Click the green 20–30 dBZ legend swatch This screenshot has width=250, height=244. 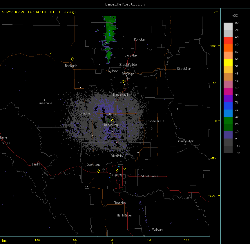[x=228, y=121]
